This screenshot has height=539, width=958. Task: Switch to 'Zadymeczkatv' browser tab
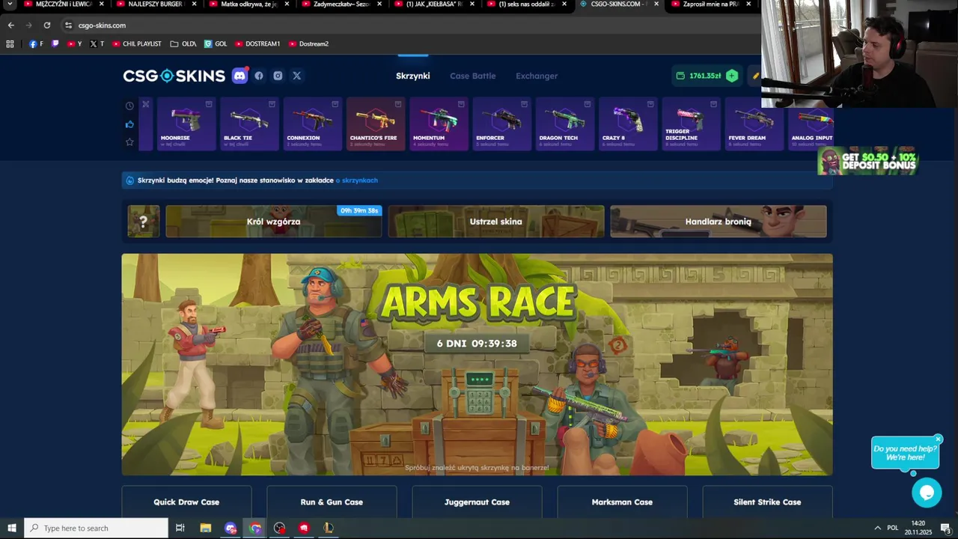click(341, 4)
